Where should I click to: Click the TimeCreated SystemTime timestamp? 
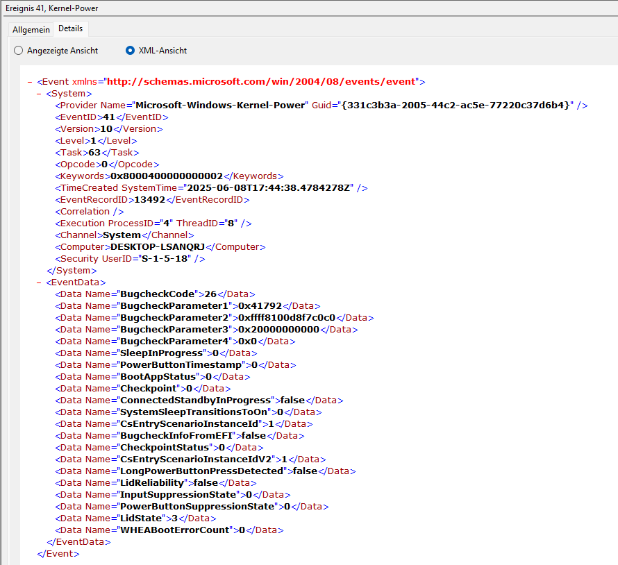click(x=269, y=188)
